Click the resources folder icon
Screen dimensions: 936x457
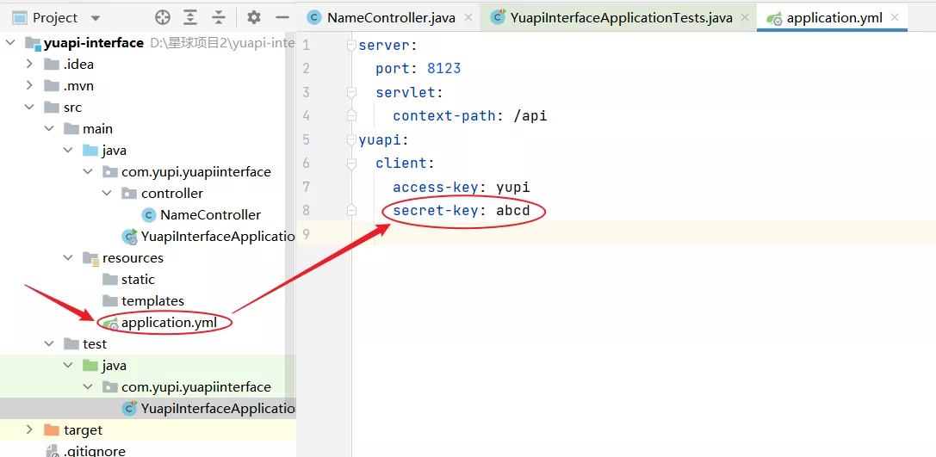coord(90,257)
